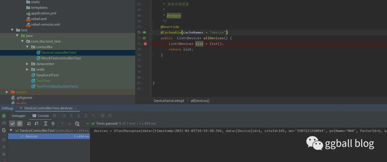Go to previous failed test arrow

[x=62, y=123]
